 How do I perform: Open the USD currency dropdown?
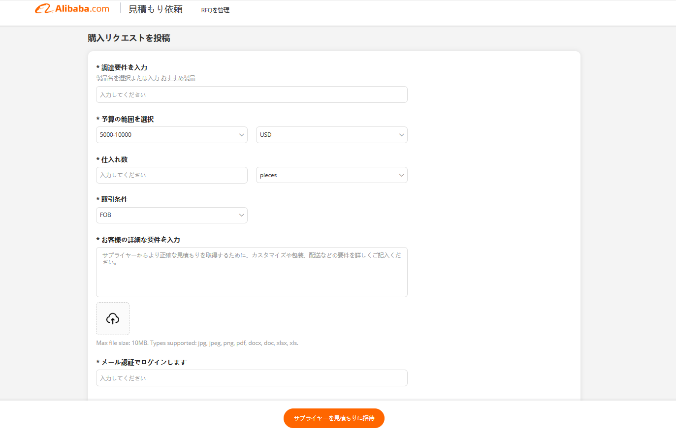[332, 135]
